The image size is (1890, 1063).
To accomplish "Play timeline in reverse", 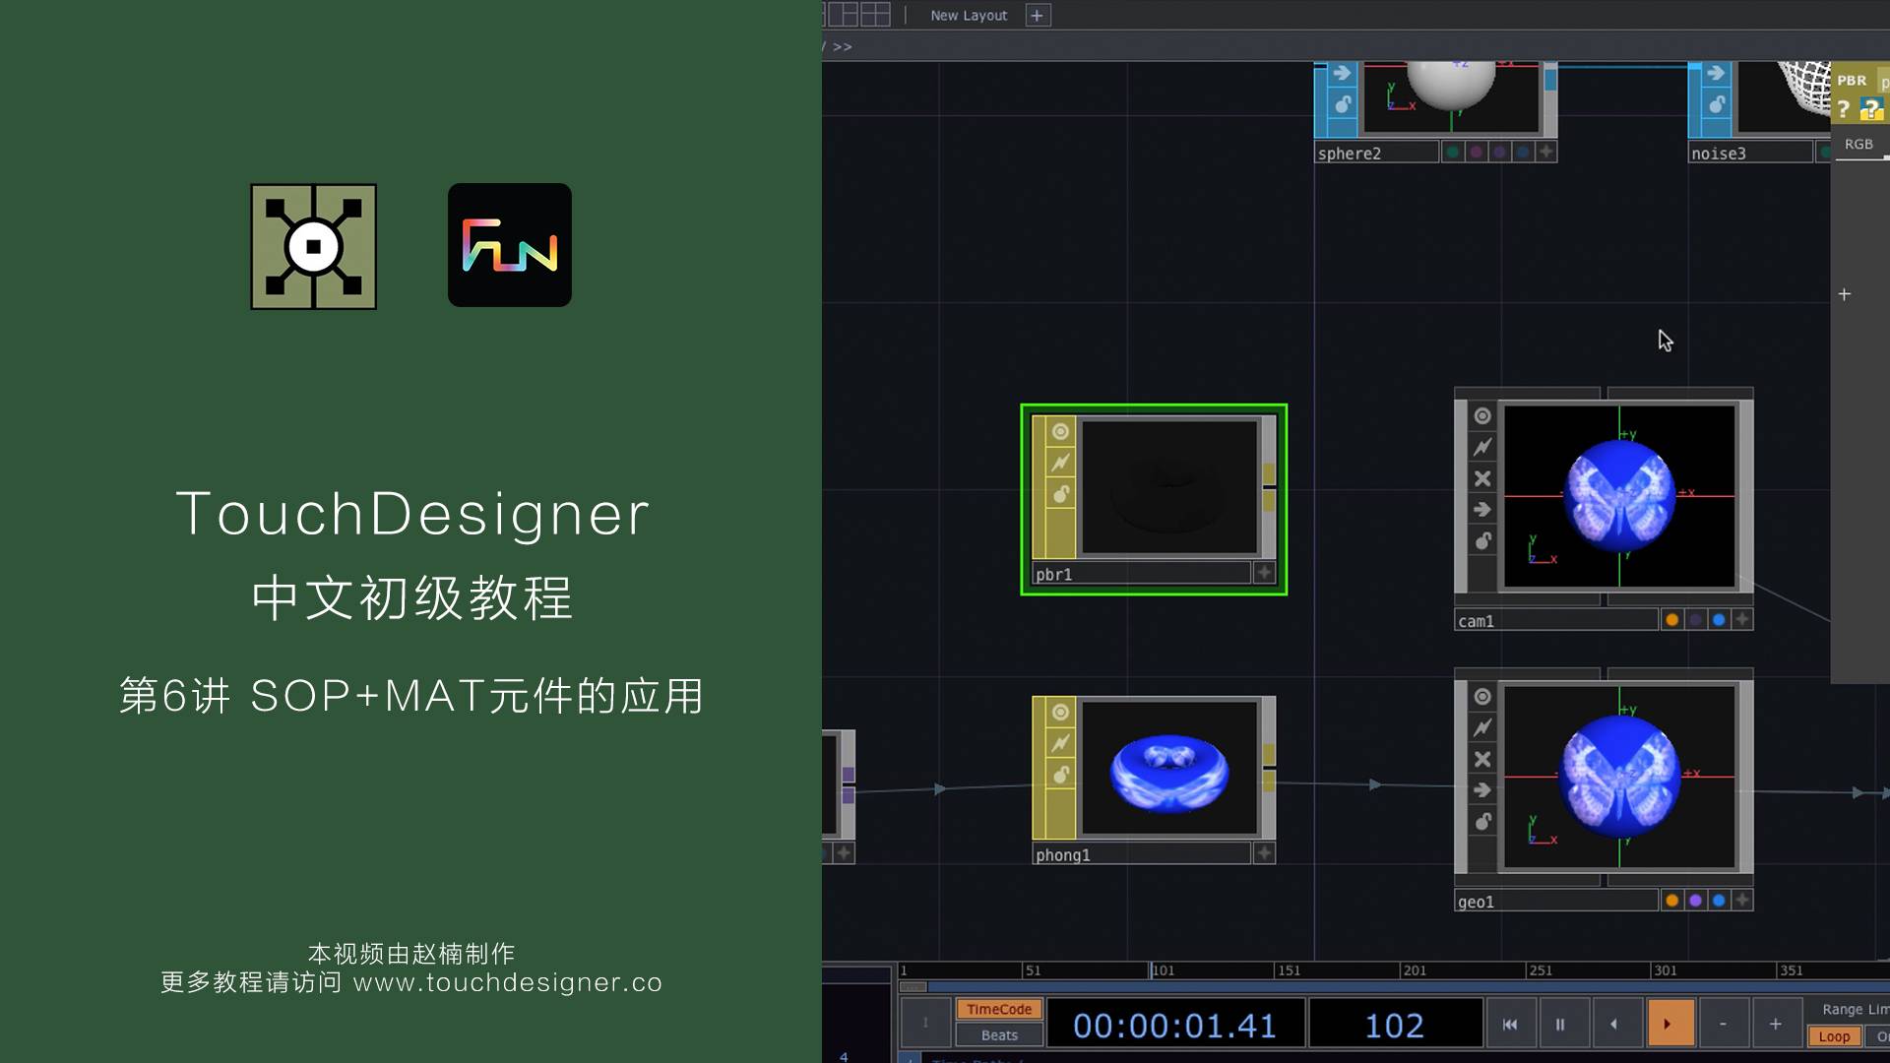I will [x=1613, y=1024].
